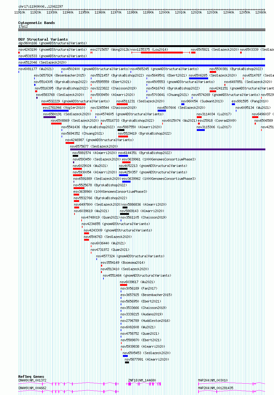Open esv3657924 (Besenbacher2015)
The width and height of the screenshot is (274, 395).
click(x=60, y=75)
